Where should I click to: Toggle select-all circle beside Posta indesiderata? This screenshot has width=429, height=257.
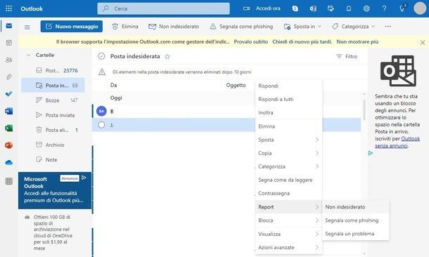pos(101,56)
